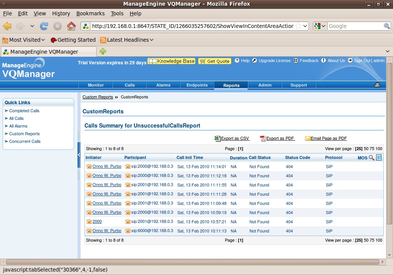The height and width of the screenshot is (275, 393).
Task: Click the Email Page as PDF icon
Action: [x=308, y=138]
